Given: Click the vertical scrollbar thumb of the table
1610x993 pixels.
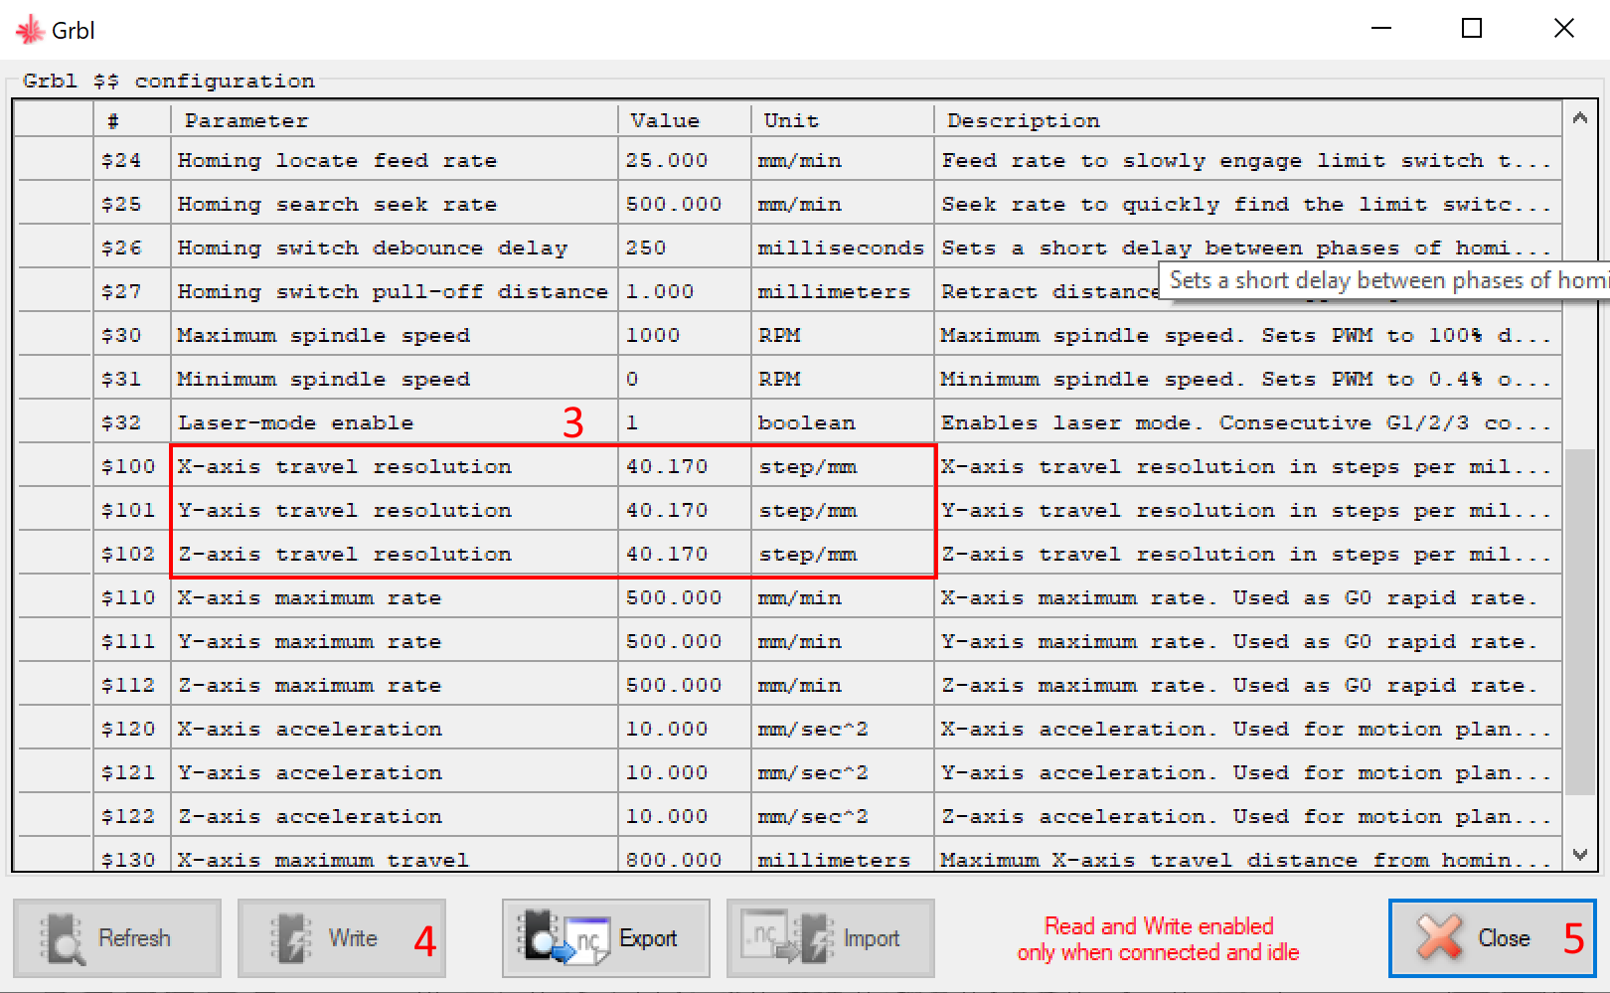Looking at the screenshot, I should tap(1580, 622).
